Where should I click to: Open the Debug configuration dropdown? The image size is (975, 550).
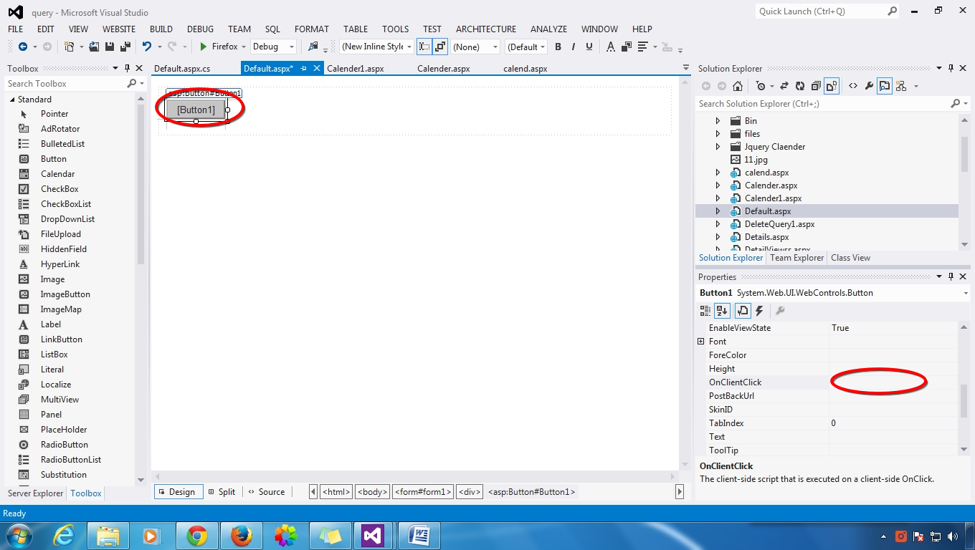click(x=292, y=47)
